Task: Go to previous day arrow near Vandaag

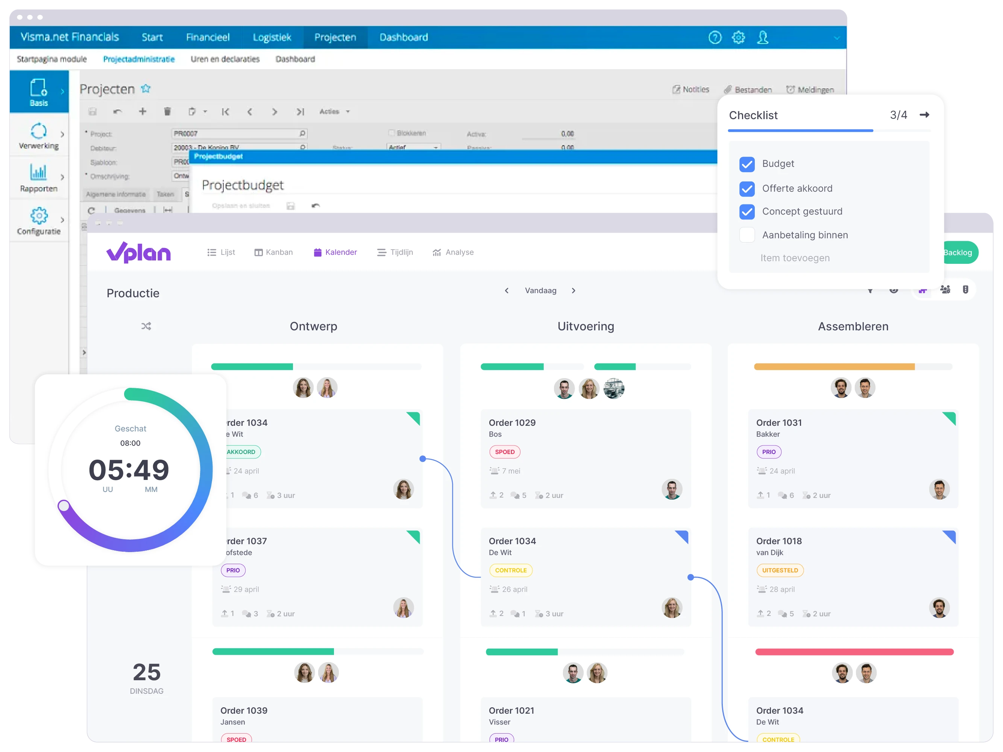Action: 507,291
